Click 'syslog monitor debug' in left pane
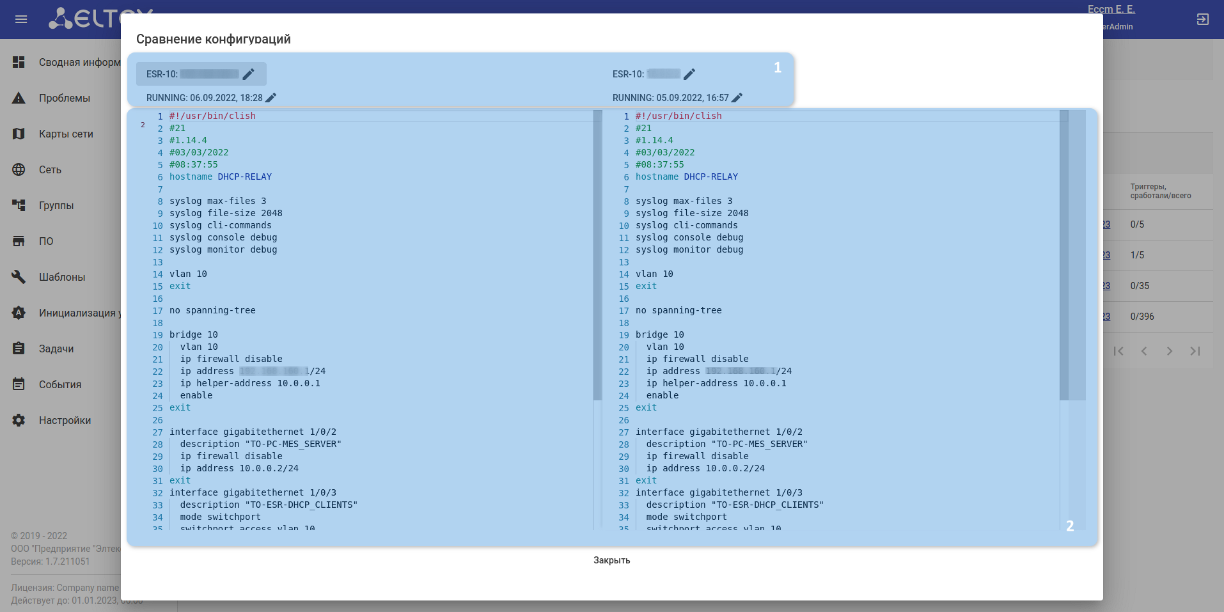Image resolution: width=1224 pixels, height=612 pixels. tap(223, 249)
